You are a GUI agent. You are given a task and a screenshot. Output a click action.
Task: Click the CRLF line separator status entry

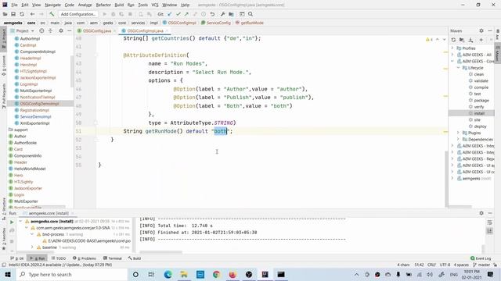(431, 265)
